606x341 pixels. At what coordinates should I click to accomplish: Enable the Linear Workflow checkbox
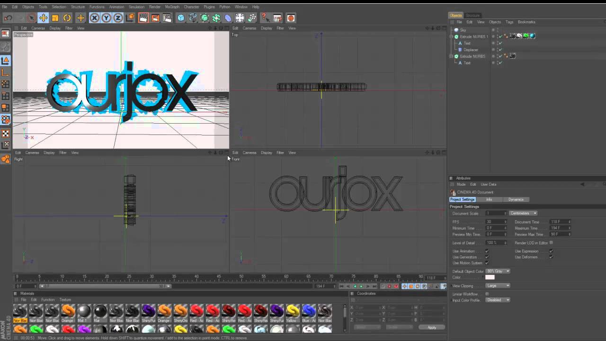[x=487, y=294]
